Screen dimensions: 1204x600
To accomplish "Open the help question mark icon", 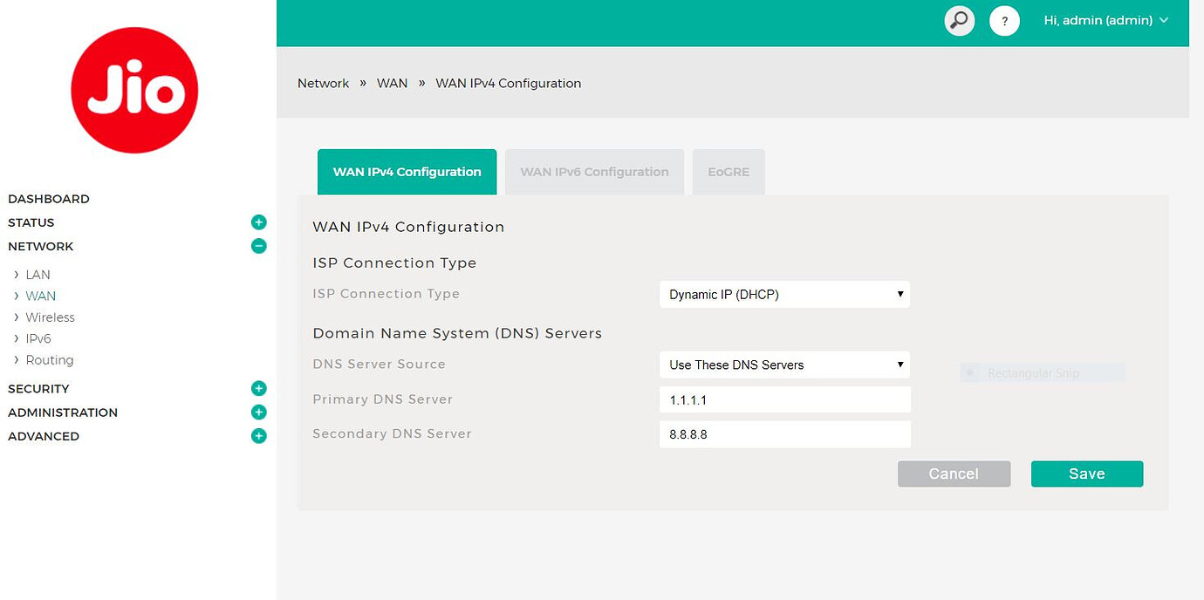I will point(1004,20).
